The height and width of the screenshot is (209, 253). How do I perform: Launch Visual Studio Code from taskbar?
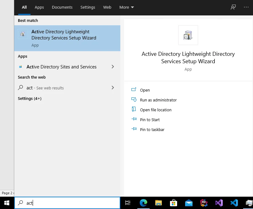[x=234, y=203]
